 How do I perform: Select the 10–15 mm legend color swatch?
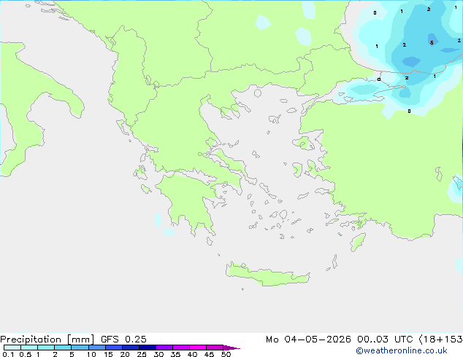[96, 348]
